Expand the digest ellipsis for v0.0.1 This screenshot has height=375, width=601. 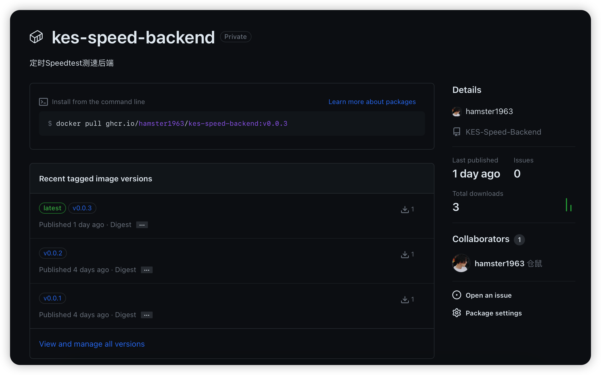click(x=147, y=315)
